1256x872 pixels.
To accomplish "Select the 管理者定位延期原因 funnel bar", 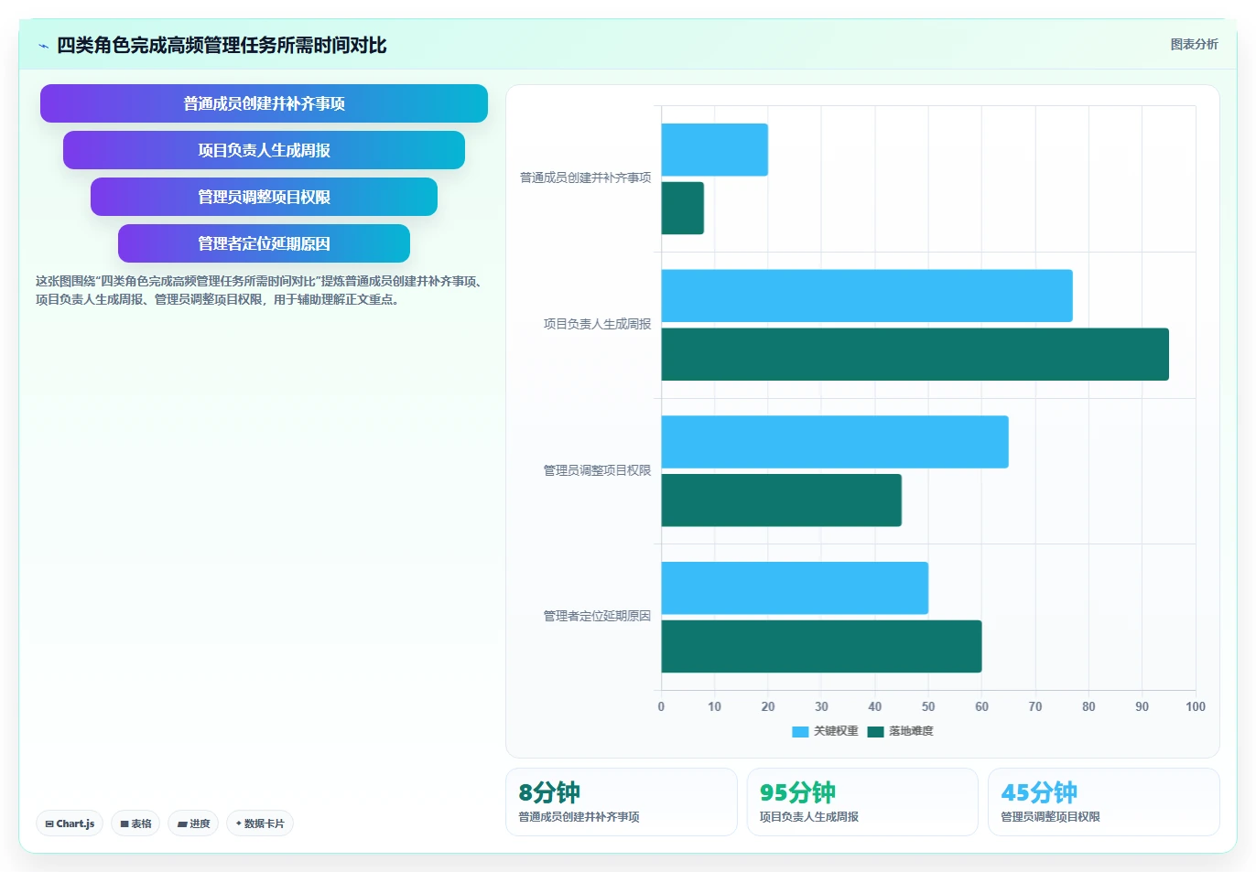I will tap(264, 243).
